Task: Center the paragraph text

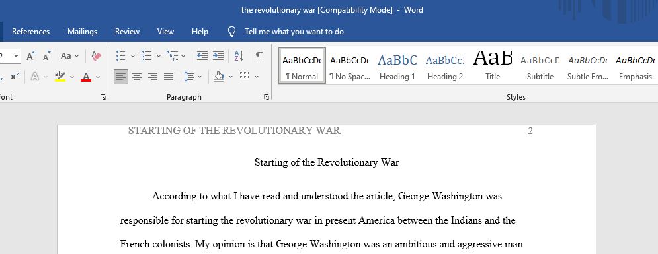Action: coord(137,77)
